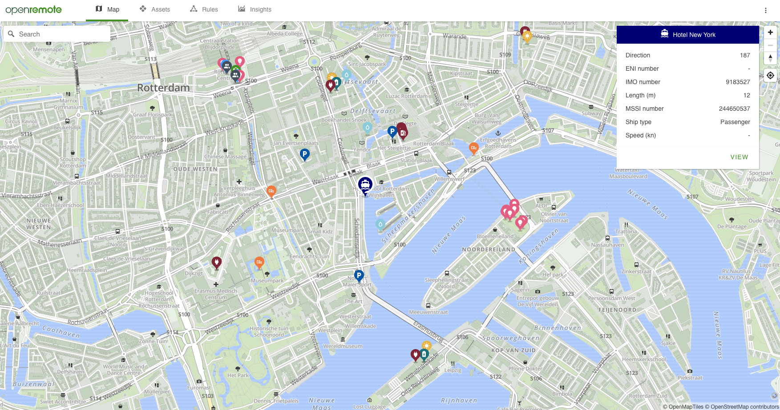Select parking marker near Het Steigertje

click(392, 132)
